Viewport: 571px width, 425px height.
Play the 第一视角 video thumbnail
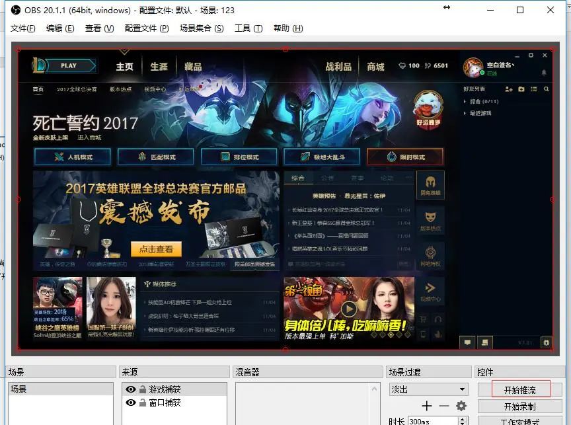(x=348, y=309)
